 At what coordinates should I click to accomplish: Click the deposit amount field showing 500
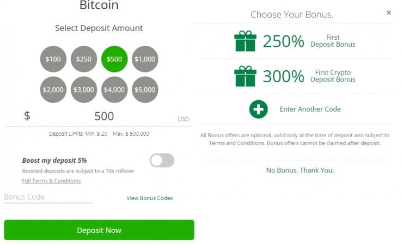(103, 116)
